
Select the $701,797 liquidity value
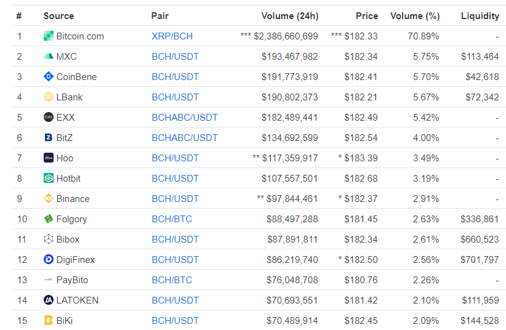click(480, 260)
